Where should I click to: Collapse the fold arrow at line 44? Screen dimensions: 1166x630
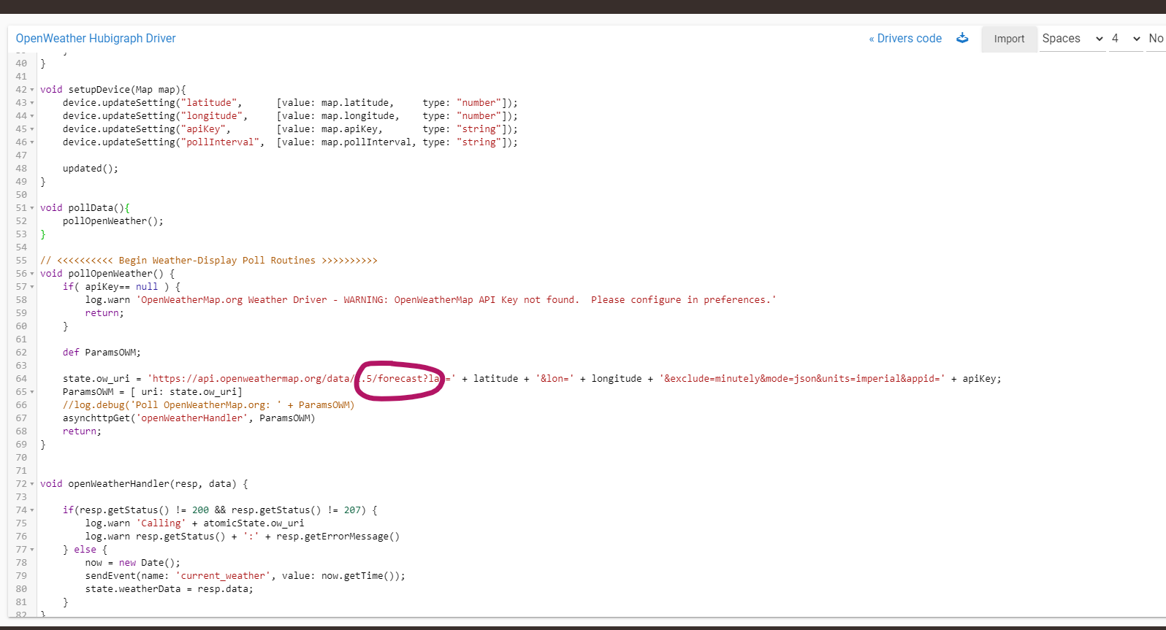click(32, 116)
